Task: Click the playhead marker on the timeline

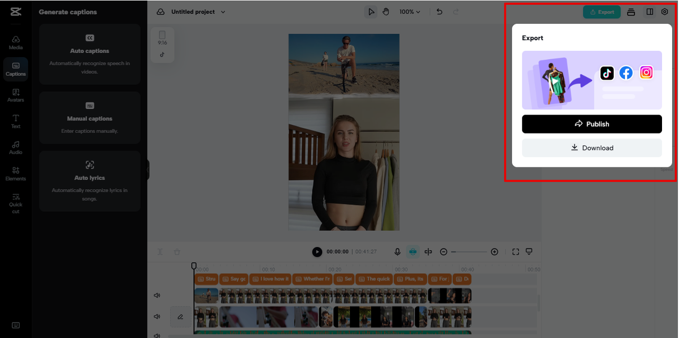Action: [x=194, y=265]
